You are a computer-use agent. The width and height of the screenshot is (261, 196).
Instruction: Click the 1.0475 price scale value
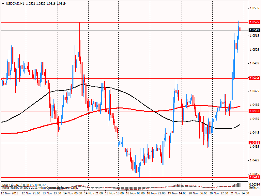[254, 91]
